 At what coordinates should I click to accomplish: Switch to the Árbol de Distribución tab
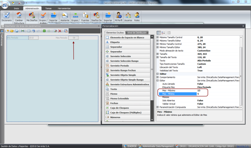(x=137, y=33)
